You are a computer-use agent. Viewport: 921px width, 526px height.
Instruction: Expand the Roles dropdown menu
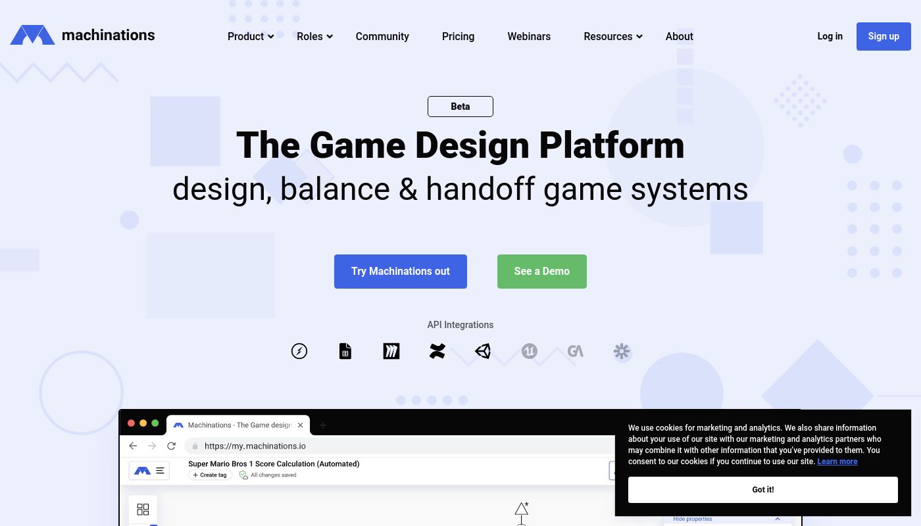click(x=315, y=36)
